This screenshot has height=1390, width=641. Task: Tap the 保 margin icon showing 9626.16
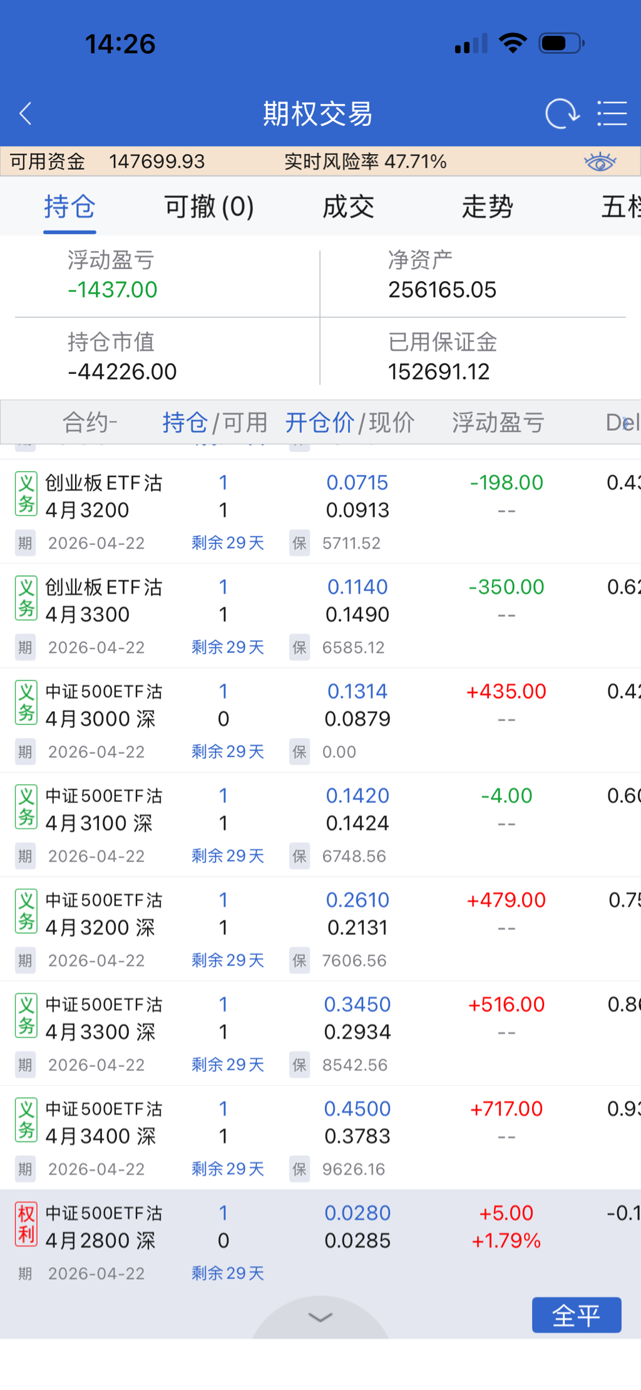[x=300, y=1169]
